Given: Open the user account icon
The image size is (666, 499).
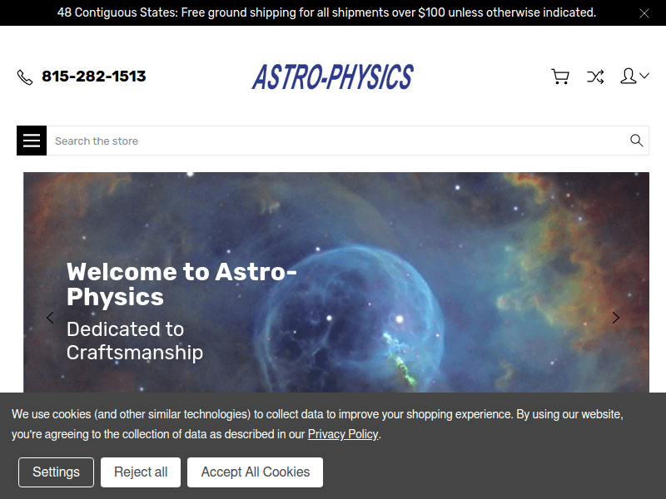Looking at the screenshot, I should [629, 76].
